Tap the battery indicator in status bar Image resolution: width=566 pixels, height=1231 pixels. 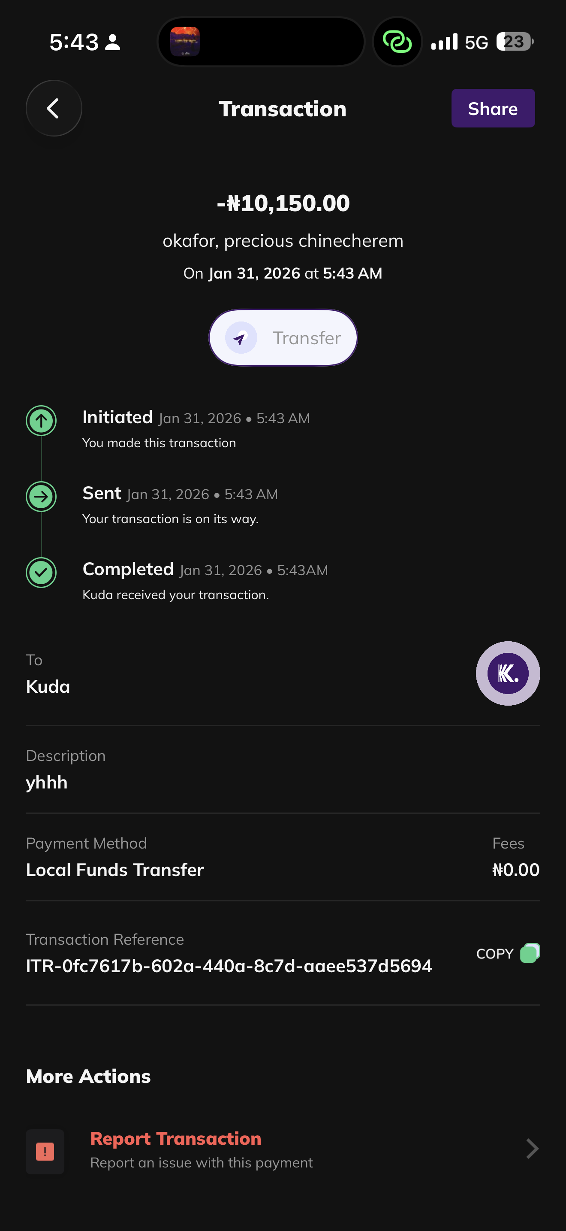coord(515,42)
